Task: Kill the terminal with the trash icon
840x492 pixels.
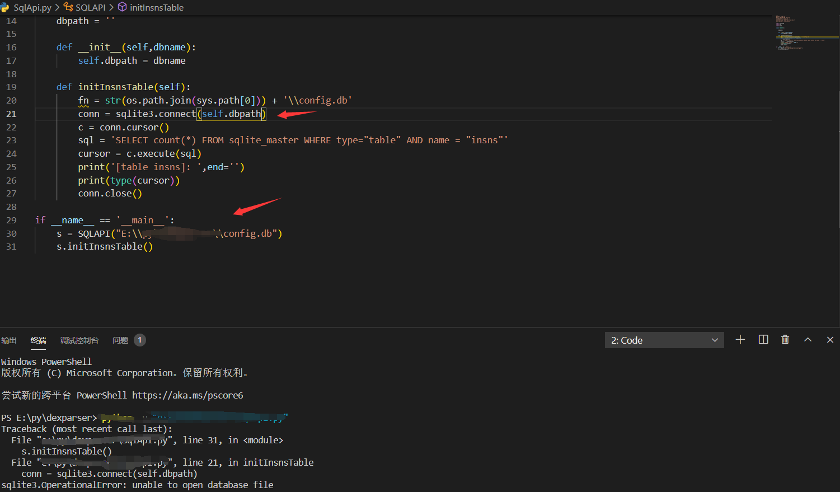Action: tap(785, 339)
